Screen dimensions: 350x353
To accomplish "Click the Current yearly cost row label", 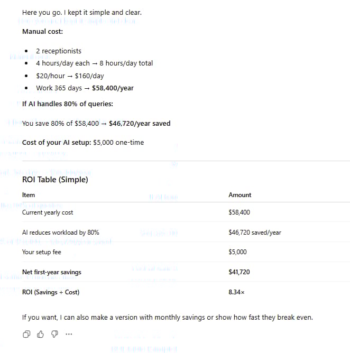I will pyautogui.click(x=48, y=212).
